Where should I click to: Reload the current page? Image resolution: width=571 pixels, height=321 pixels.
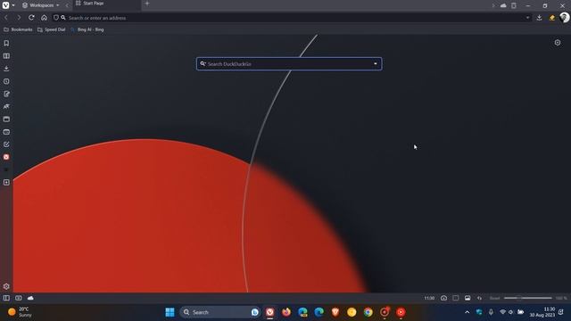(31, 18)
